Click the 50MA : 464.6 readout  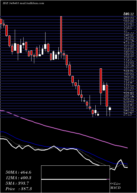[x=18, y=172]
